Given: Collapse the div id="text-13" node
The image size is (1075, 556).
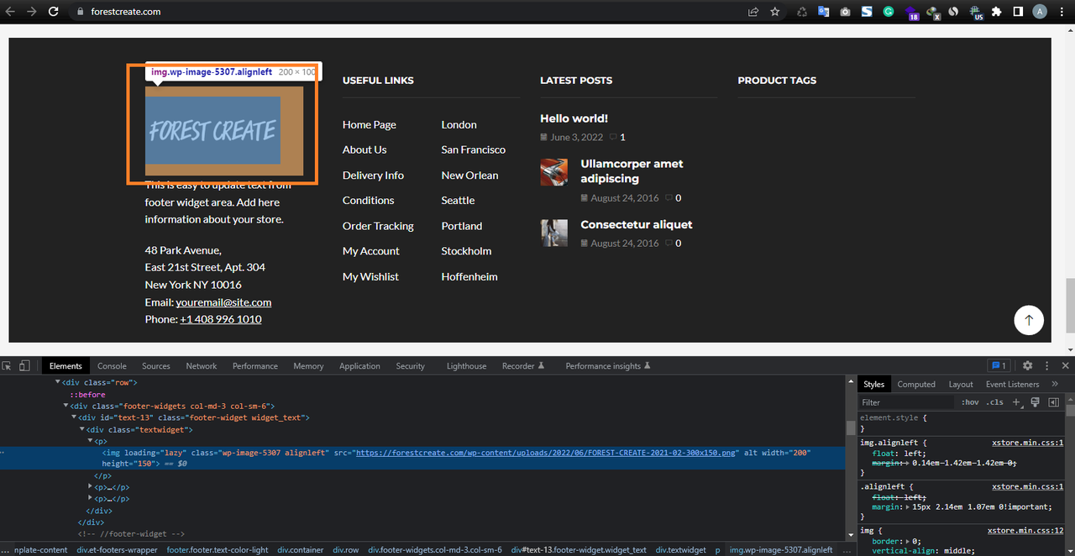Looking at the screenshot, I should coord(74,417).
